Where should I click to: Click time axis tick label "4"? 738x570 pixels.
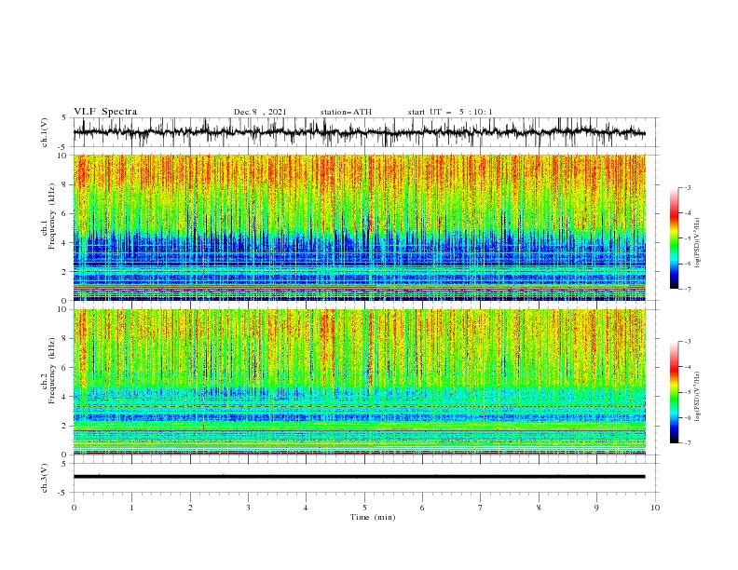click(306, 508)
